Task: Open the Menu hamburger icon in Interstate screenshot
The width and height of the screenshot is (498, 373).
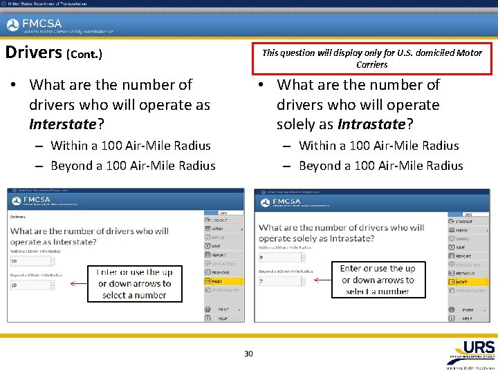Action: (x=207, y=229)
